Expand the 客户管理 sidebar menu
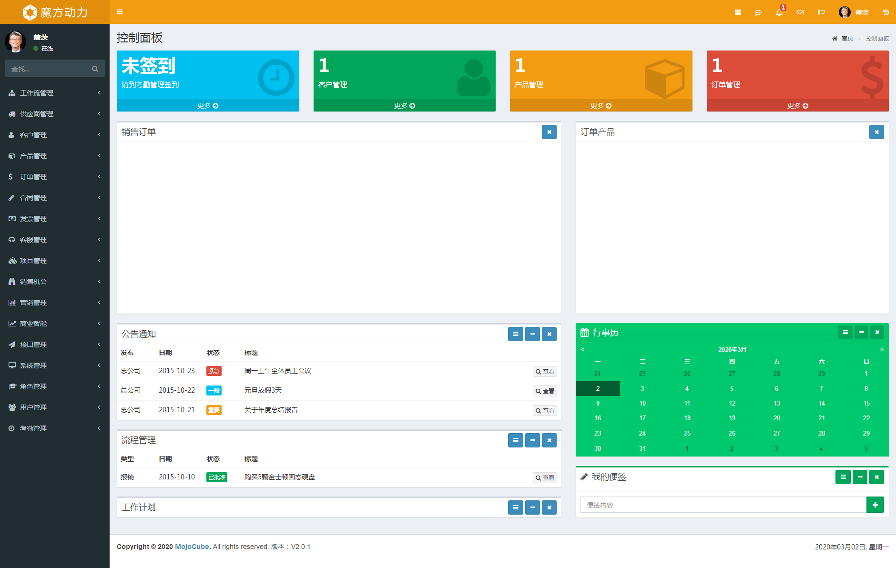The image size is (896, 568). (55, 135)
